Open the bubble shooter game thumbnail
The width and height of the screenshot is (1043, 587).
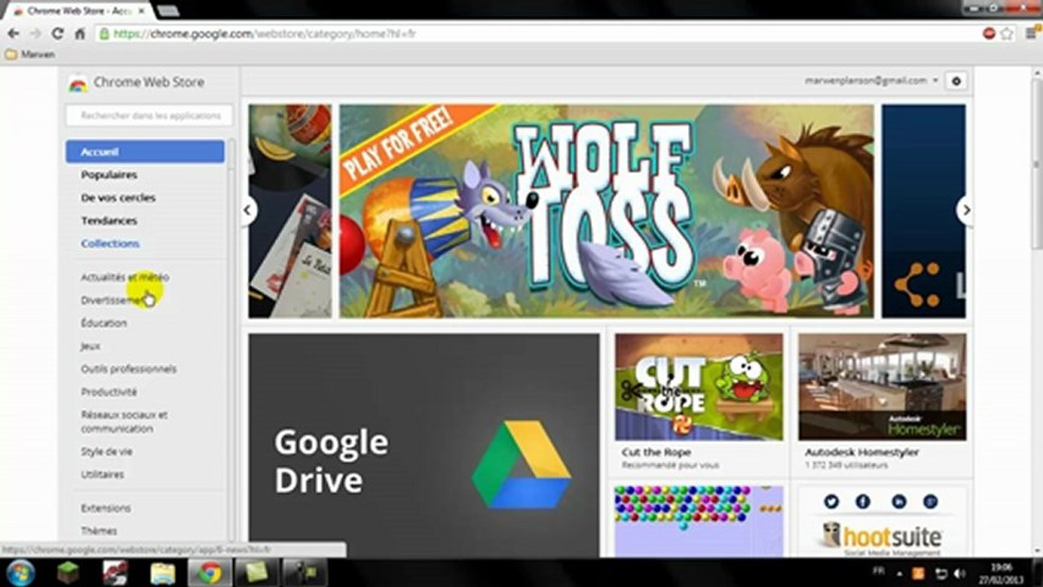pyautogui.click(x=699, y=522)
